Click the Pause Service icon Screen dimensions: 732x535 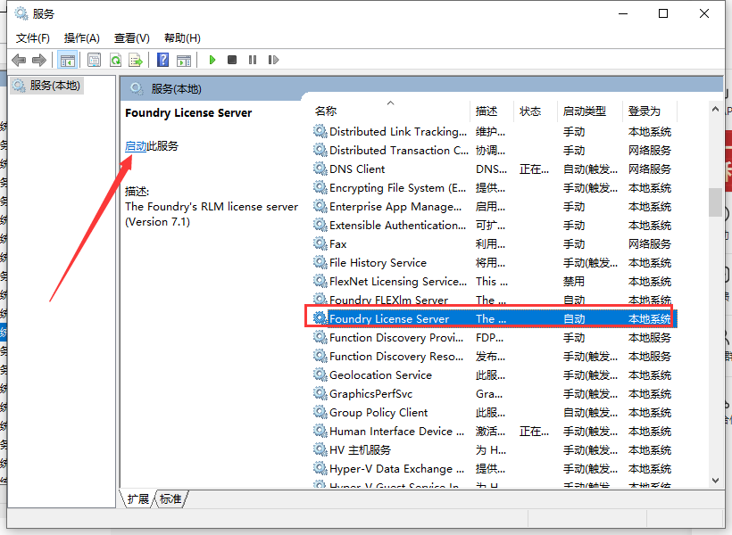pyautogui.click(x=253, y=60)
